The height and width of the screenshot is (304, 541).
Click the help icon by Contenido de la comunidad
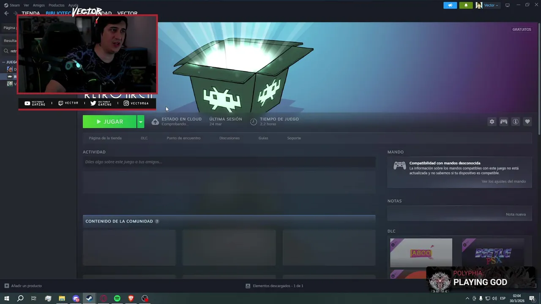point(157,221)
